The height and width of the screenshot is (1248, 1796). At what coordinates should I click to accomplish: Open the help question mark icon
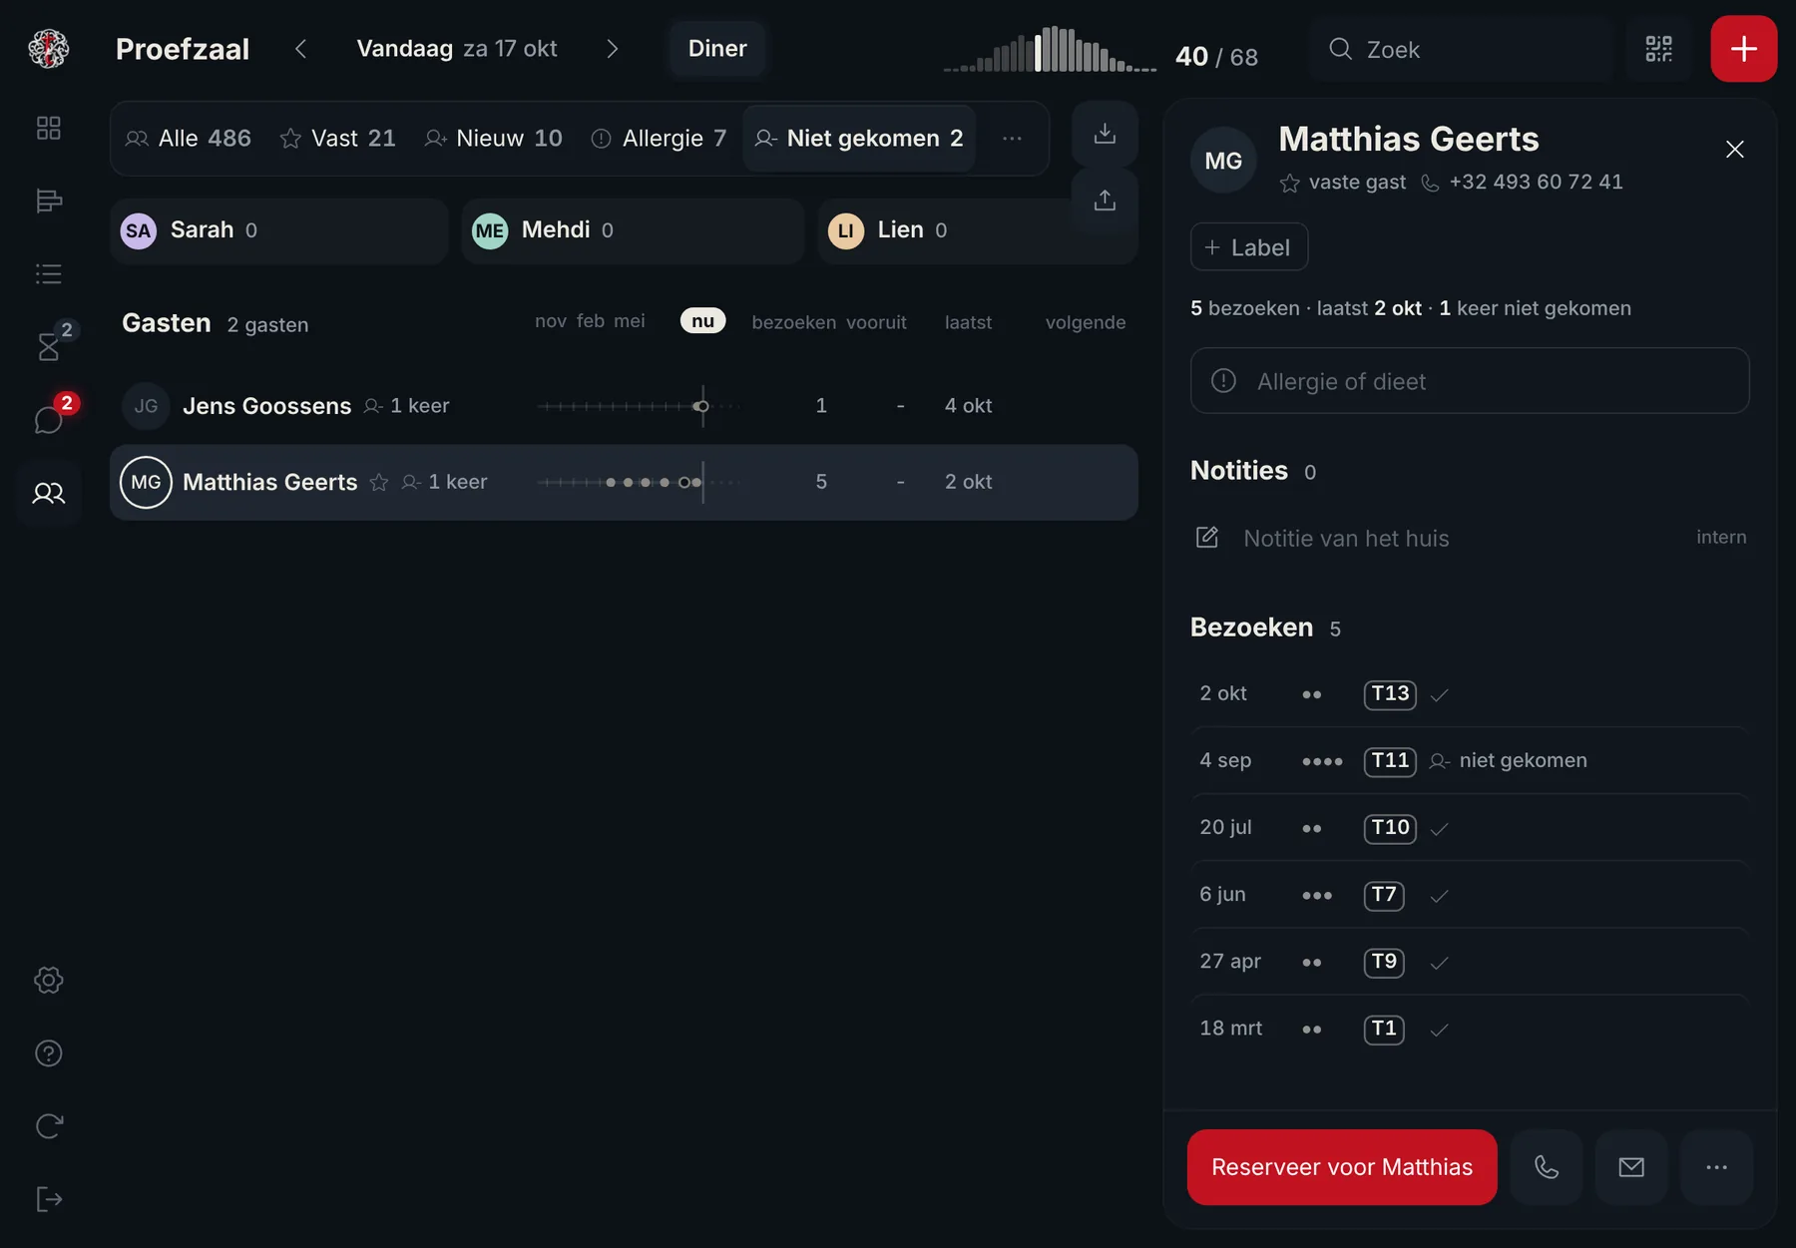[48, 1053]
